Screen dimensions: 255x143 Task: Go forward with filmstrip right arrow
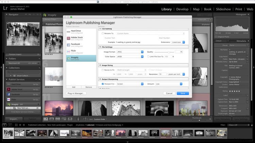(24, 125)
